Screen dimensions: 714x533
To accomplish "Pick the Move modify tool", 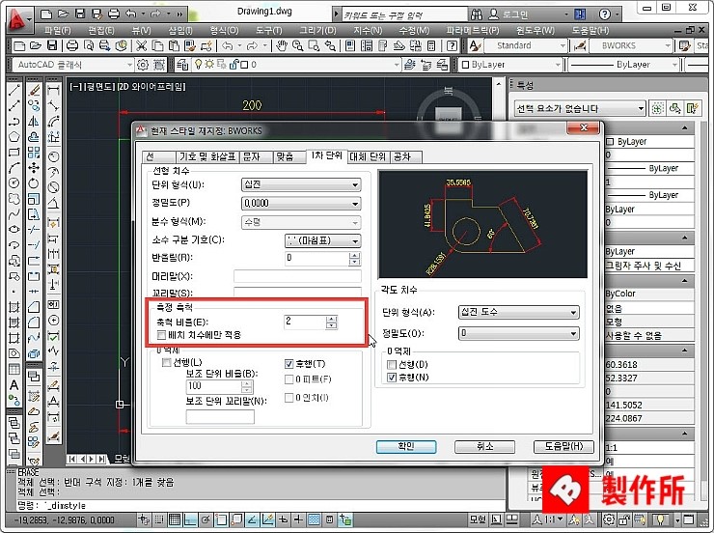I will click(x=34, y=168).
